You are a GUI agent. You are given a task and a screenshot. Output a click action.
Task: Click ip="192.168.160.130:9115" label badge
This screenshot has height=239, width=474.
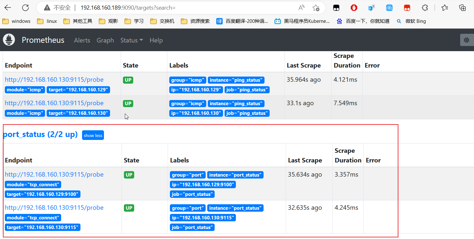tap(203, 218)
